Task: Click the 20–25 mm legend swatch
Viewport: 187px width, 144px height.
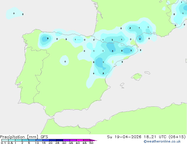Action: pos(53,140)
